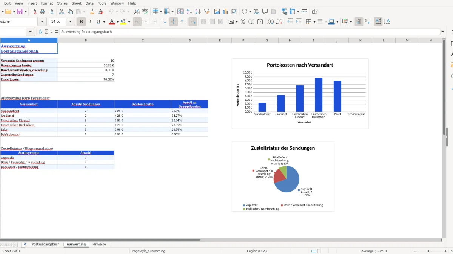This screenshot has height=254, width=453.
Task: Select the Portokosten nach Versandart chart
Action: [x=300, y=94]
